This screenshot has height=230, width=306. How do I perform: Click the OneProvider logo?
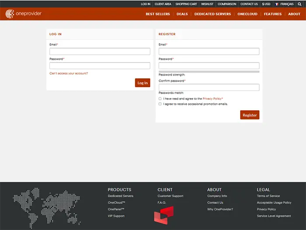(x=24, y=14)
